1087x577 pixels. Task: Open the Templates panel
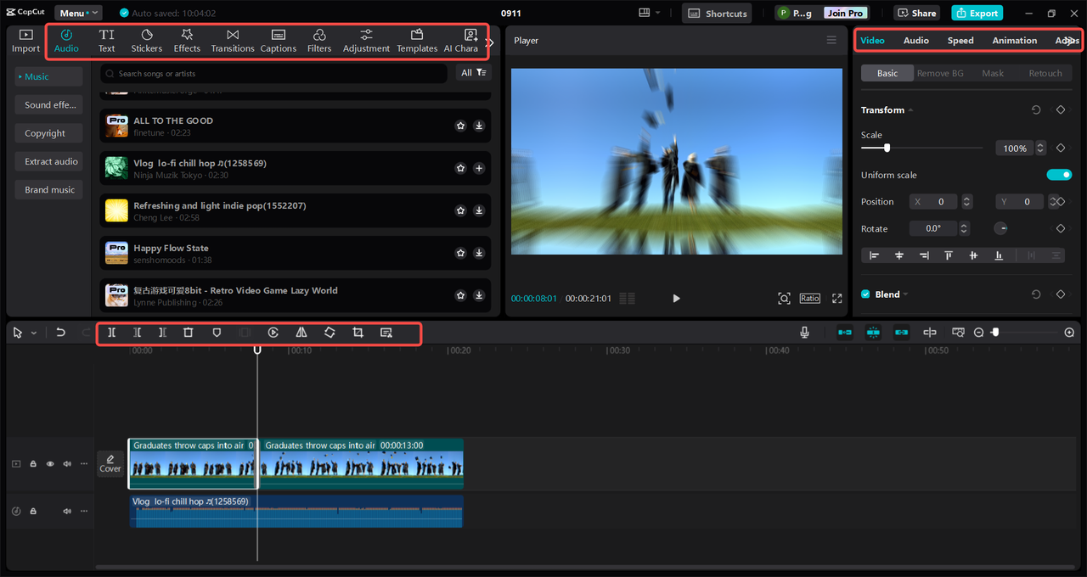click(x=417, y=40)
